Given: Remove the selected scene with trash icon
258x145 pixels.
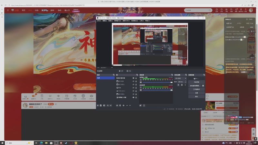Looking at the screenshot, I should click(x=101, y=105).
